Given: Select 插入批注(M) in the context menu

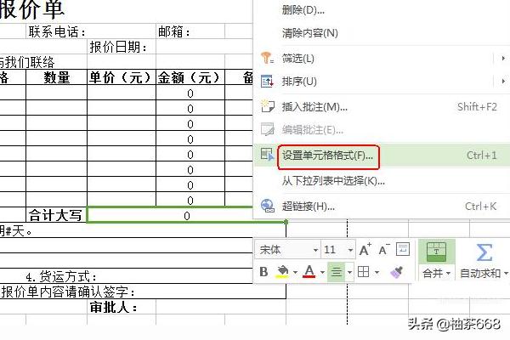Looking at the screenshot, I should [314, 106].
